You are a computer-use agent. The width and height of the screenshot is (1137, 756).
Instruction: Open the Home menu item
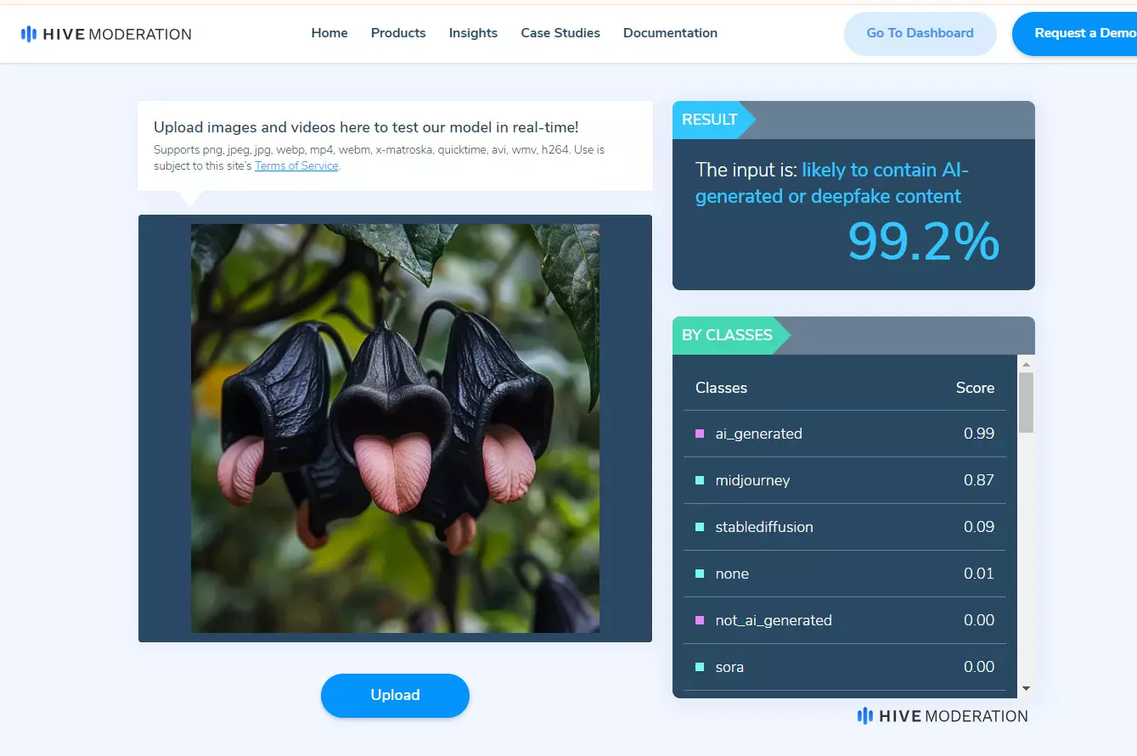329,33
